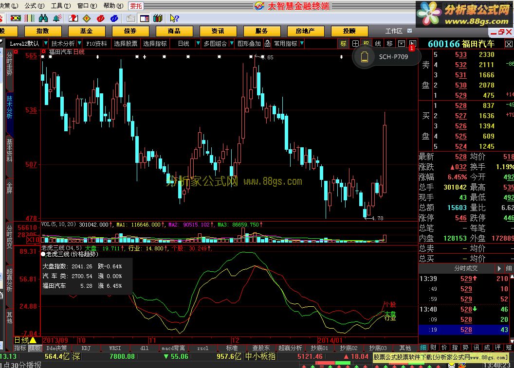The image size is (514, 368).
Task: Click the F10资料 button
Action: pyautogui.click(x=97, y=44)
